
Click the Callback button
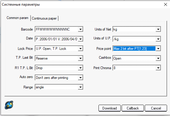point(133,108)
